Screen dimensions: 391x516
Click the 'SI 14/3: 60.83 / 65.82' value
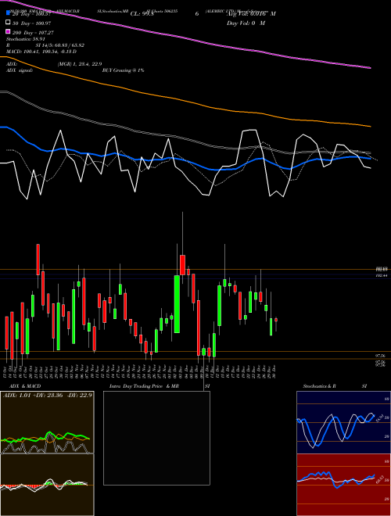coord(60,45)
